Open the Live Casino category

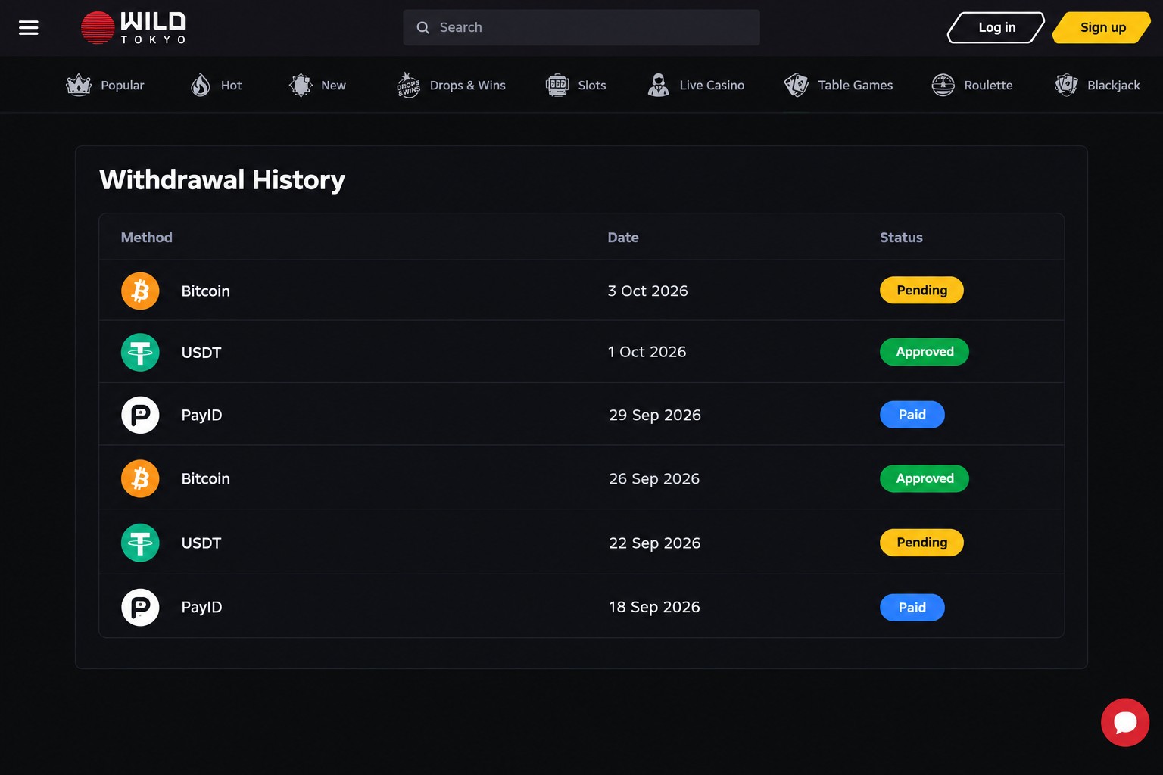coord(696,86)
